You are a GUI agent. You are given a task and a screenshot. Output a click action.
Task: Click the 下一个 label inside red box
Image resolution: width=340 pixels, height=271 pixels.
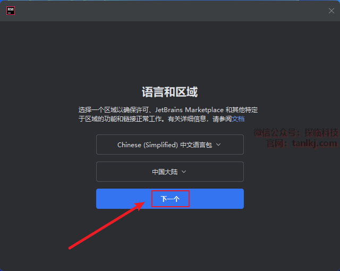coord(170,199)
